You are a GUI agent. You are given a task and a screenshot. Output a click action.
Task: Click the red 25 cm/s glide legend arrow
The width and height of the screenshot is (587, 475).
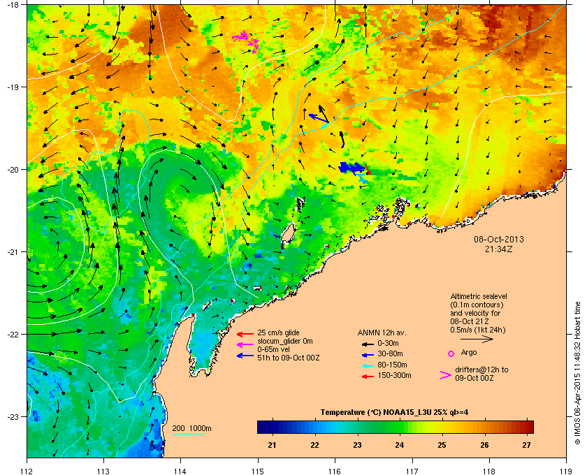pos(245,334)
